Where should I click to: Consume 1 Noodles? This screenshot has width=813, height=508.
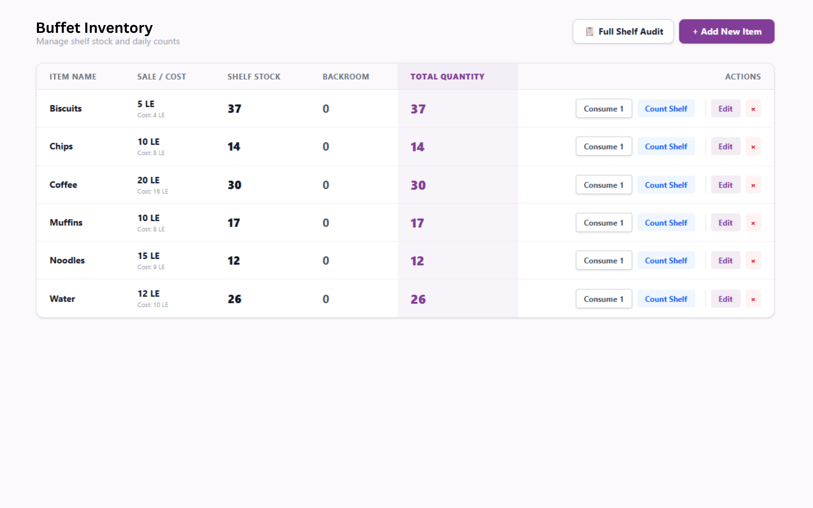tap(604, 261)
